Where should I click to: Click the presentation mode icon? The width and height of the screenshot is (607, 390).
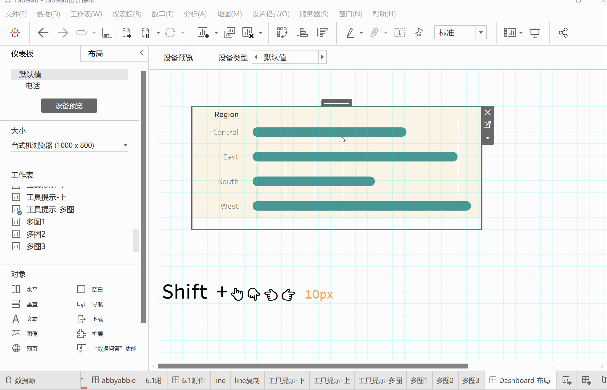click(535, 33)
